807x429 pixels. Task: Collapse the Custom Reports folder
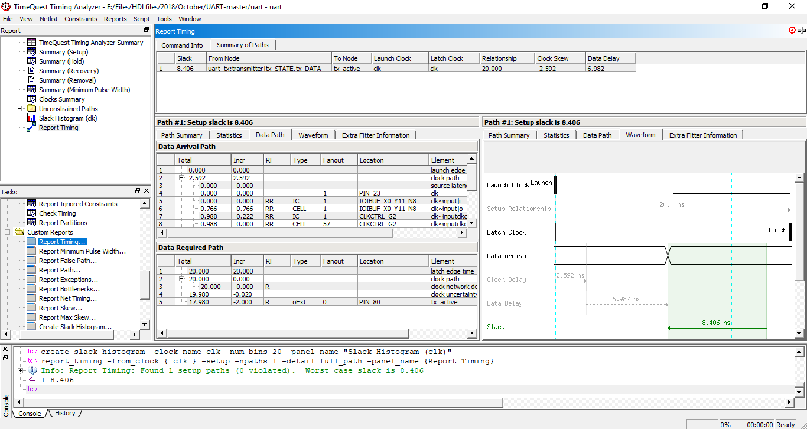coord(8,232)
